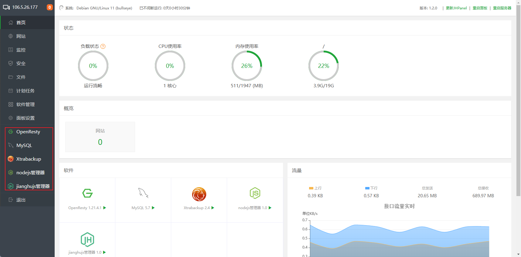Click the 网站 count overview card
Viewport: 521px width, 257px height.
[x=100, y=137]
